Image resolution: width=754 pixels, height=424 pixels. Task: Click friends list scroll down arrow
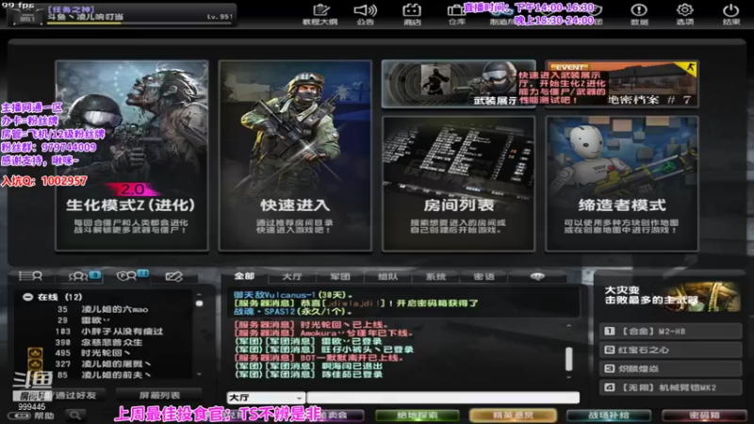[199, 374]
